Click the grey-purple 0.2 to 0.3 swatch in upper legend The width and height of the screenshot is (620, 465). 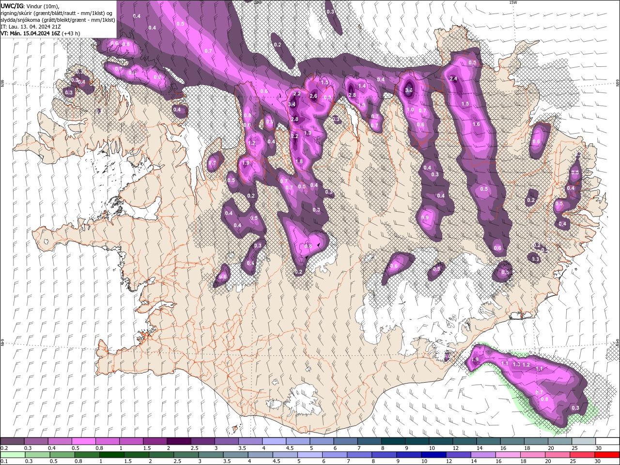[12, 441]
